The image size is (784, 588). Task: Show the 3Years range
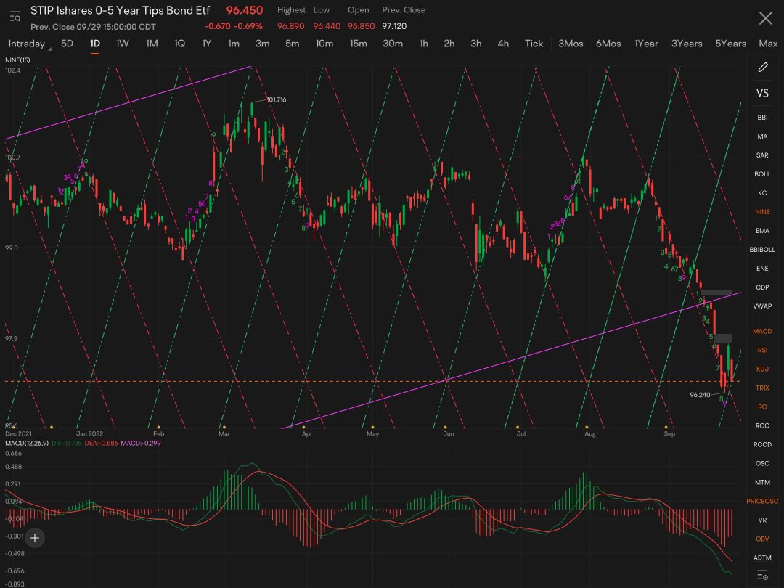point(687,44)
